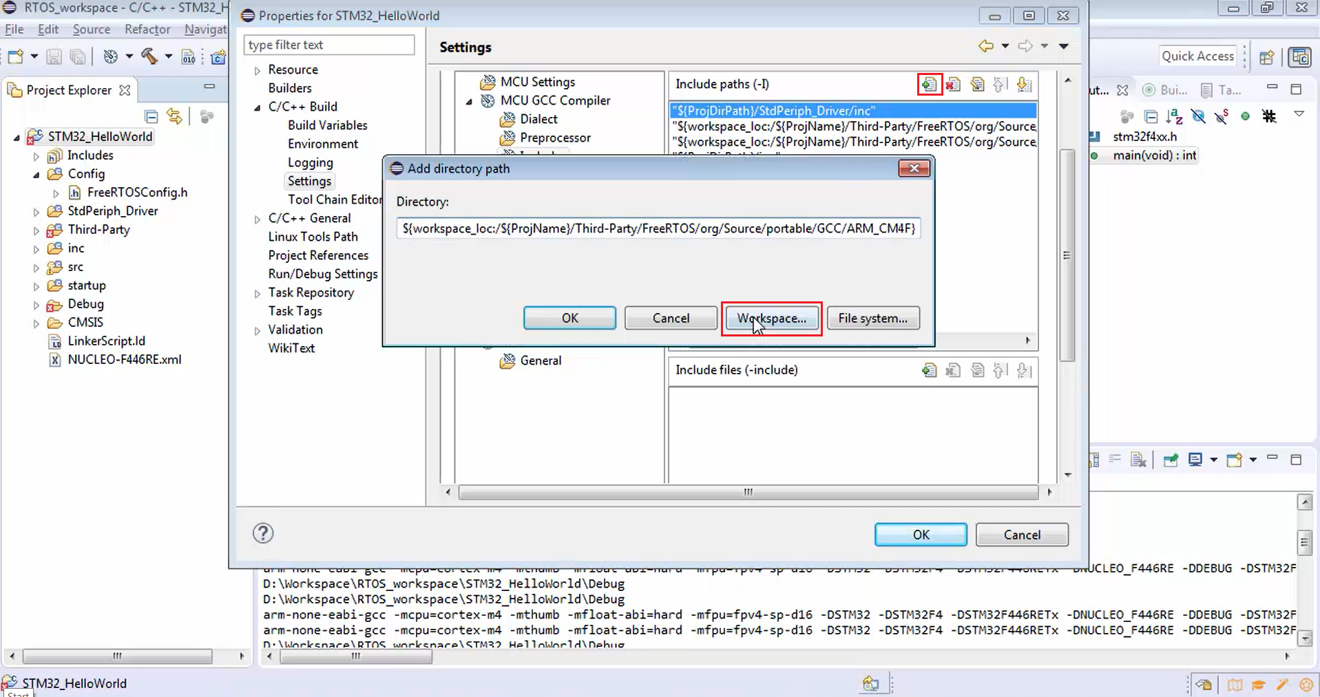This screenshot has width=1320, height=697.
Task: Open the File menu
Action: coord(14,29)
